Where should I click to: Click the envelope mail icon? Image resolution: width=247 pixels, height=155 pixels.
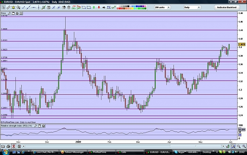point(3,146)
